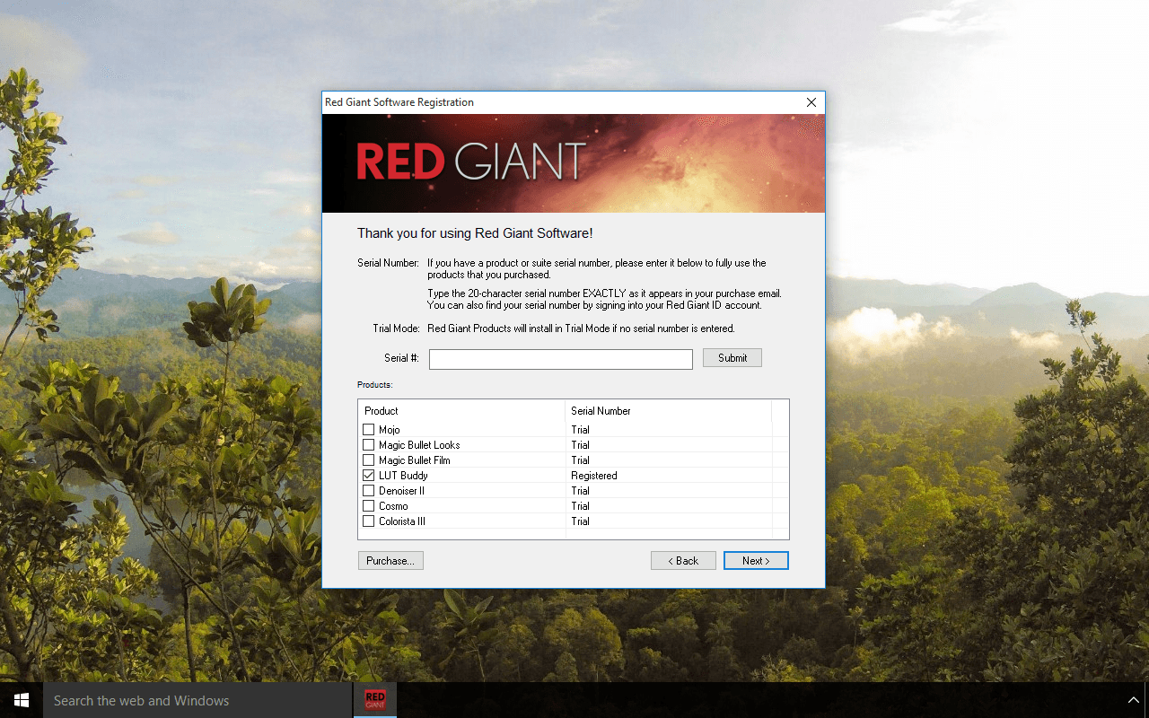Click the Trial status of Cosmo

pyautogui.click(x=580, y=506)
